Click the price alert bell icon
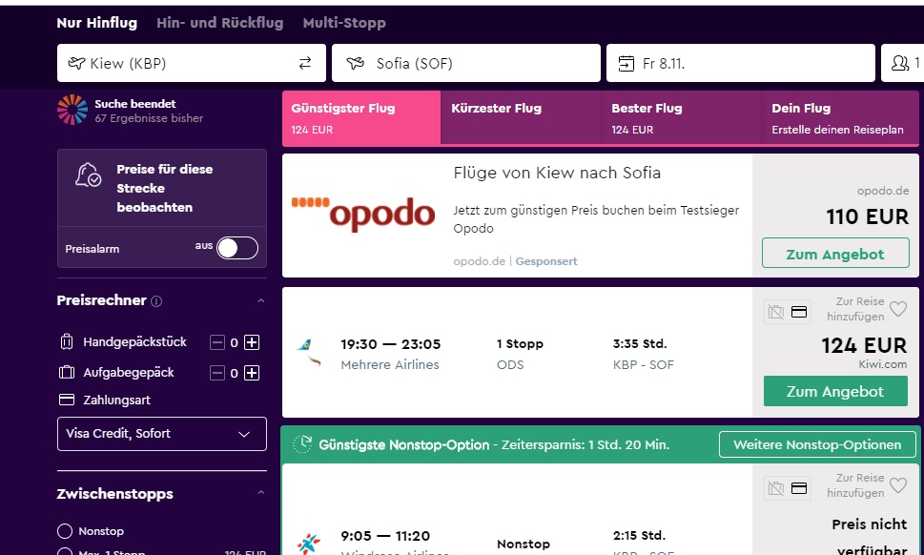 tap(89, 175)
